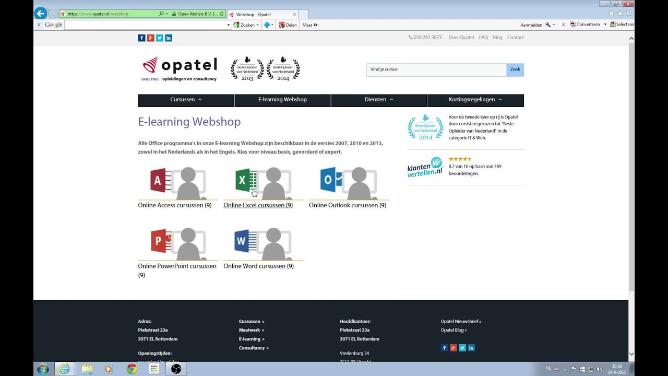
Task: Click the blue plus icon in Google toolbar
Action: point(267,25)
